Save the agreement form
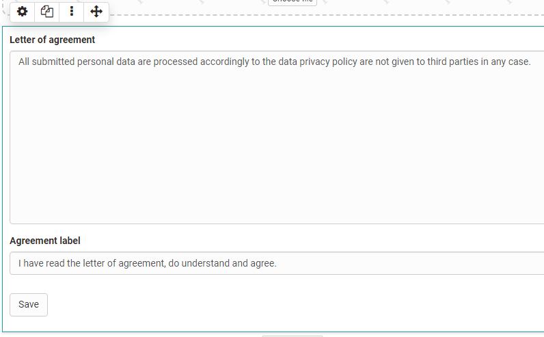This screenshot has width=544, height=337. coord(29,305)
